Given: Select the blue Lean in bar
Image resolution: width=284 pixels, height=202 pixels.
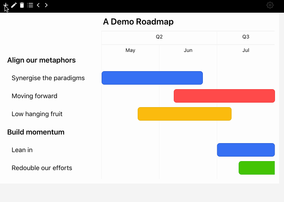Looking at the screenshot, I should (246, 150).
